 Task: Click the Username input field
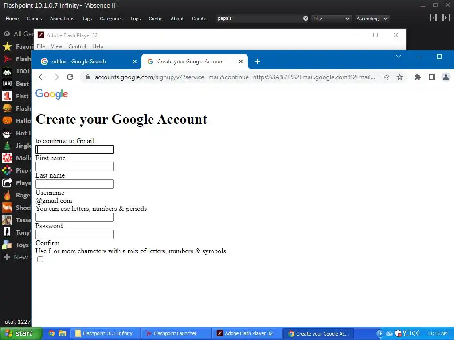click(x=74, y=184)
